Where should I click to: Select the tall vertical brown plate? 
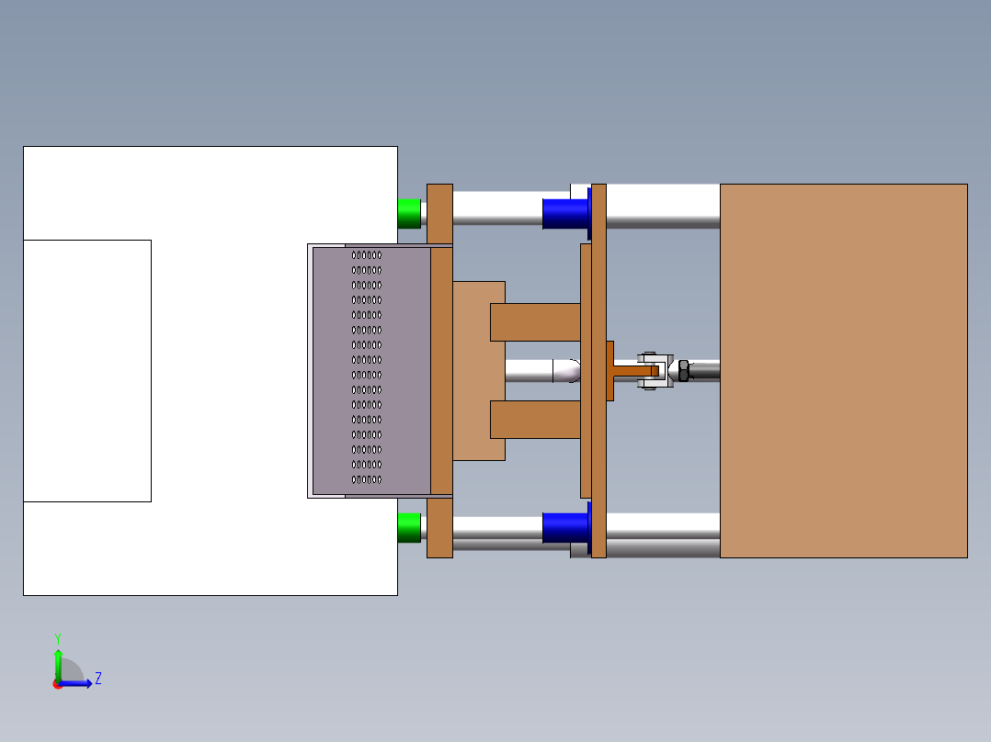click(x=598, y=371)
